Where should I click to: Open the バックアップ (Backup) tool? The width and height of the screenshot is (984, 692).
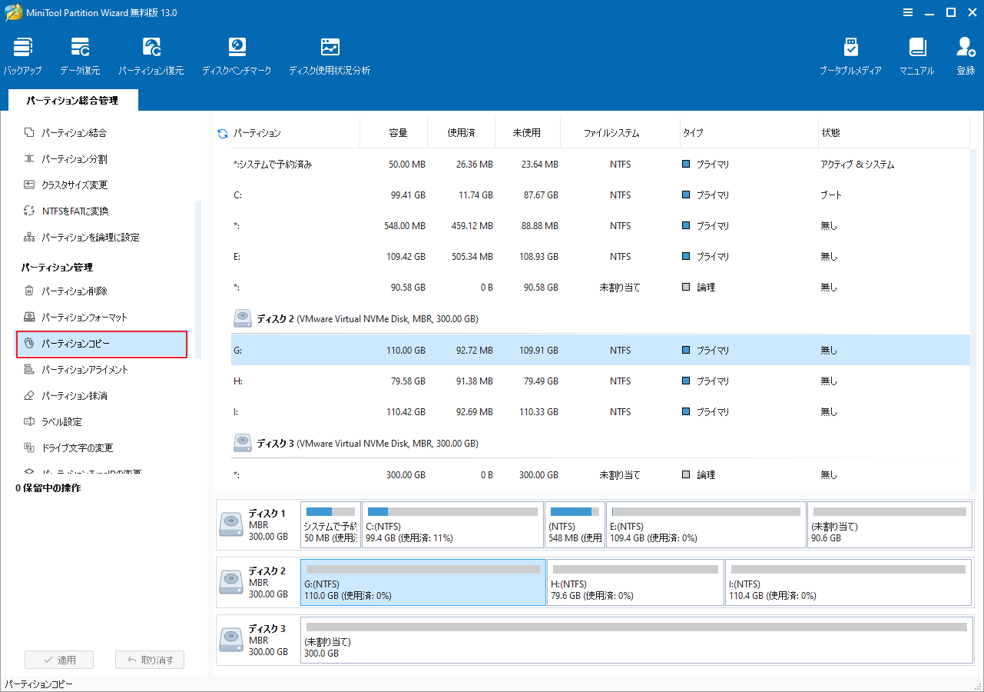tap(22, 55)
